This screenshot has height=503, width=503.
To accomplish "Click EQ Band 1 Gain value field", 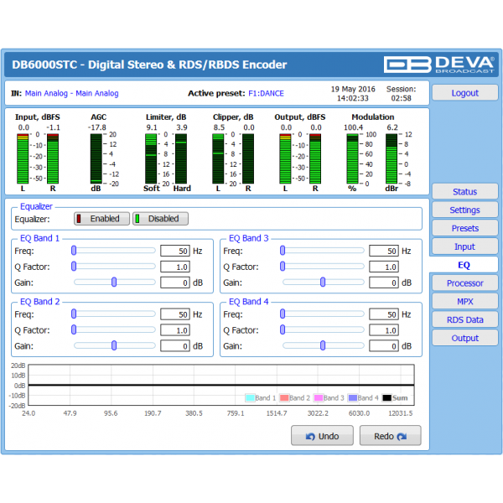I will click(175, 283).
